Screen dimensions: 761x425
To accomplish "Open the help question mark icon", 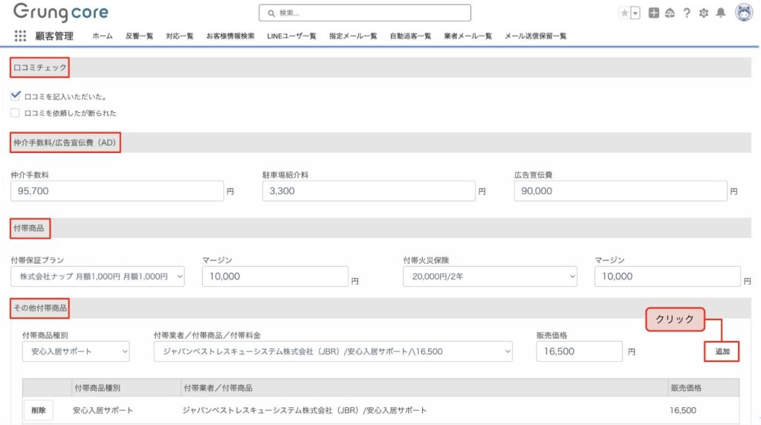I will pos(687,13).
